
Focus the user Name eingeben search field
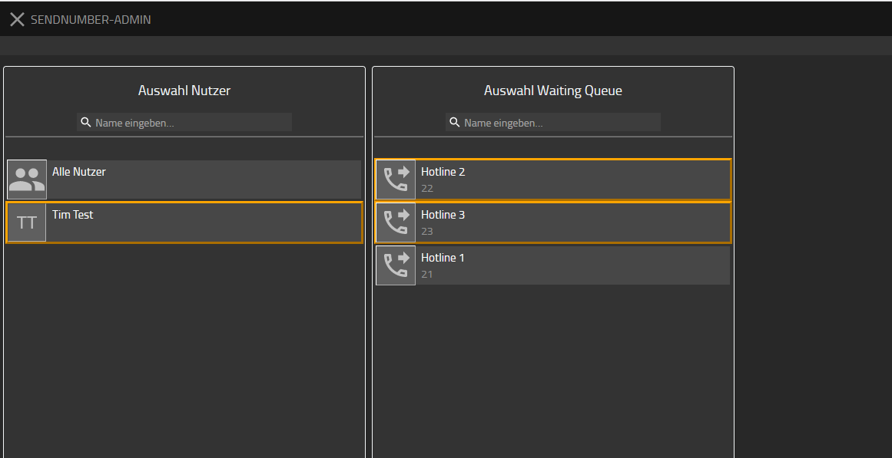coord(184,122)
